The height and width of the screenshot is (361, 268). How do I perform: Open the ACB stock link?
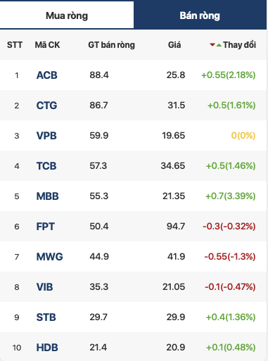coord(47,75)
